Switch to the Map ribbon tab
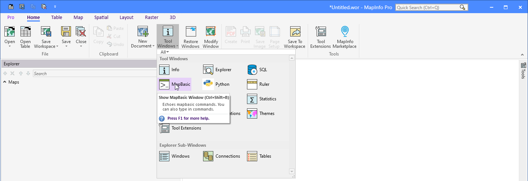 point(78,18)
